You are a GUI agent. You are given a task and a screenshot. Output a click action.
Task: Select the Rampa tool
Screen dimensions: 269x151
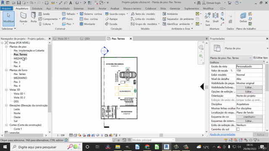pos(111,19)
